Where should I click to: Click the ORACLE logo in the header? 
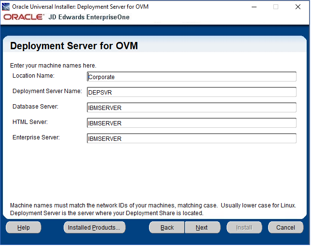point(24,17)
